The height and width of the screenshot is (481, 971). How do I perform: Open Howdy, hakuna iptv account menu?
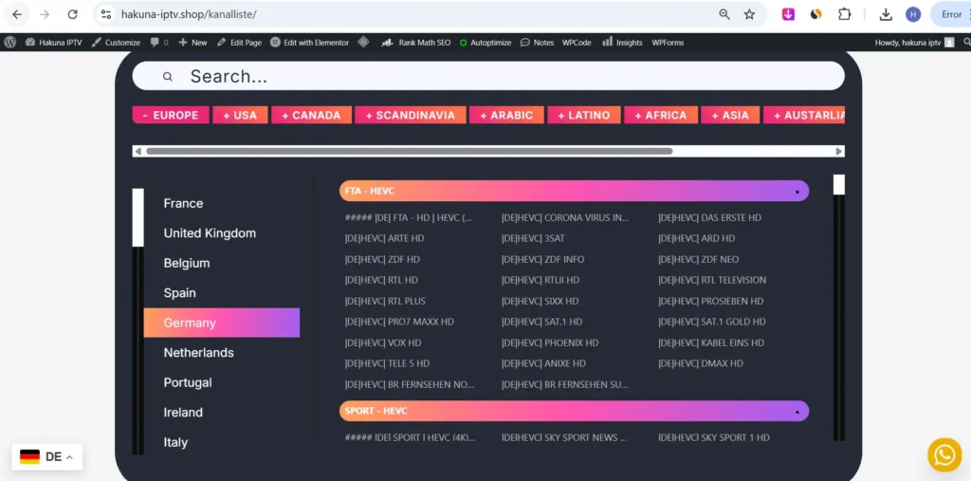tap(914, 42)
